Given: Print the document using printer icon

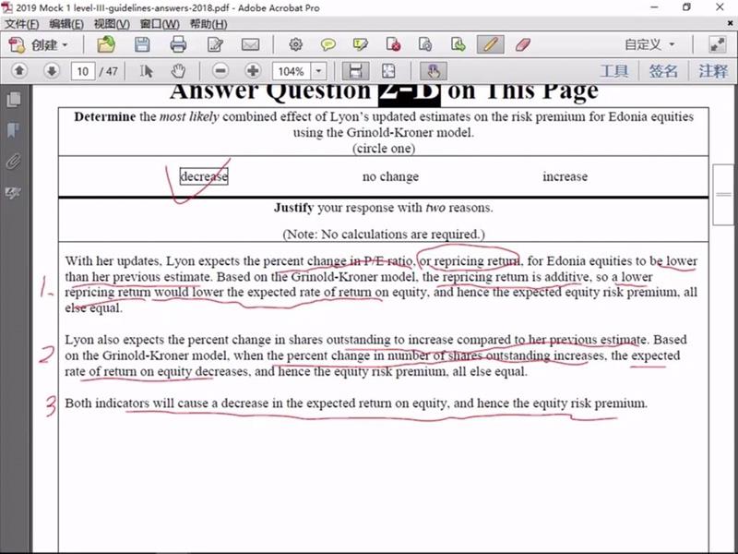Looking at the screenshot, I should (178, 44).
